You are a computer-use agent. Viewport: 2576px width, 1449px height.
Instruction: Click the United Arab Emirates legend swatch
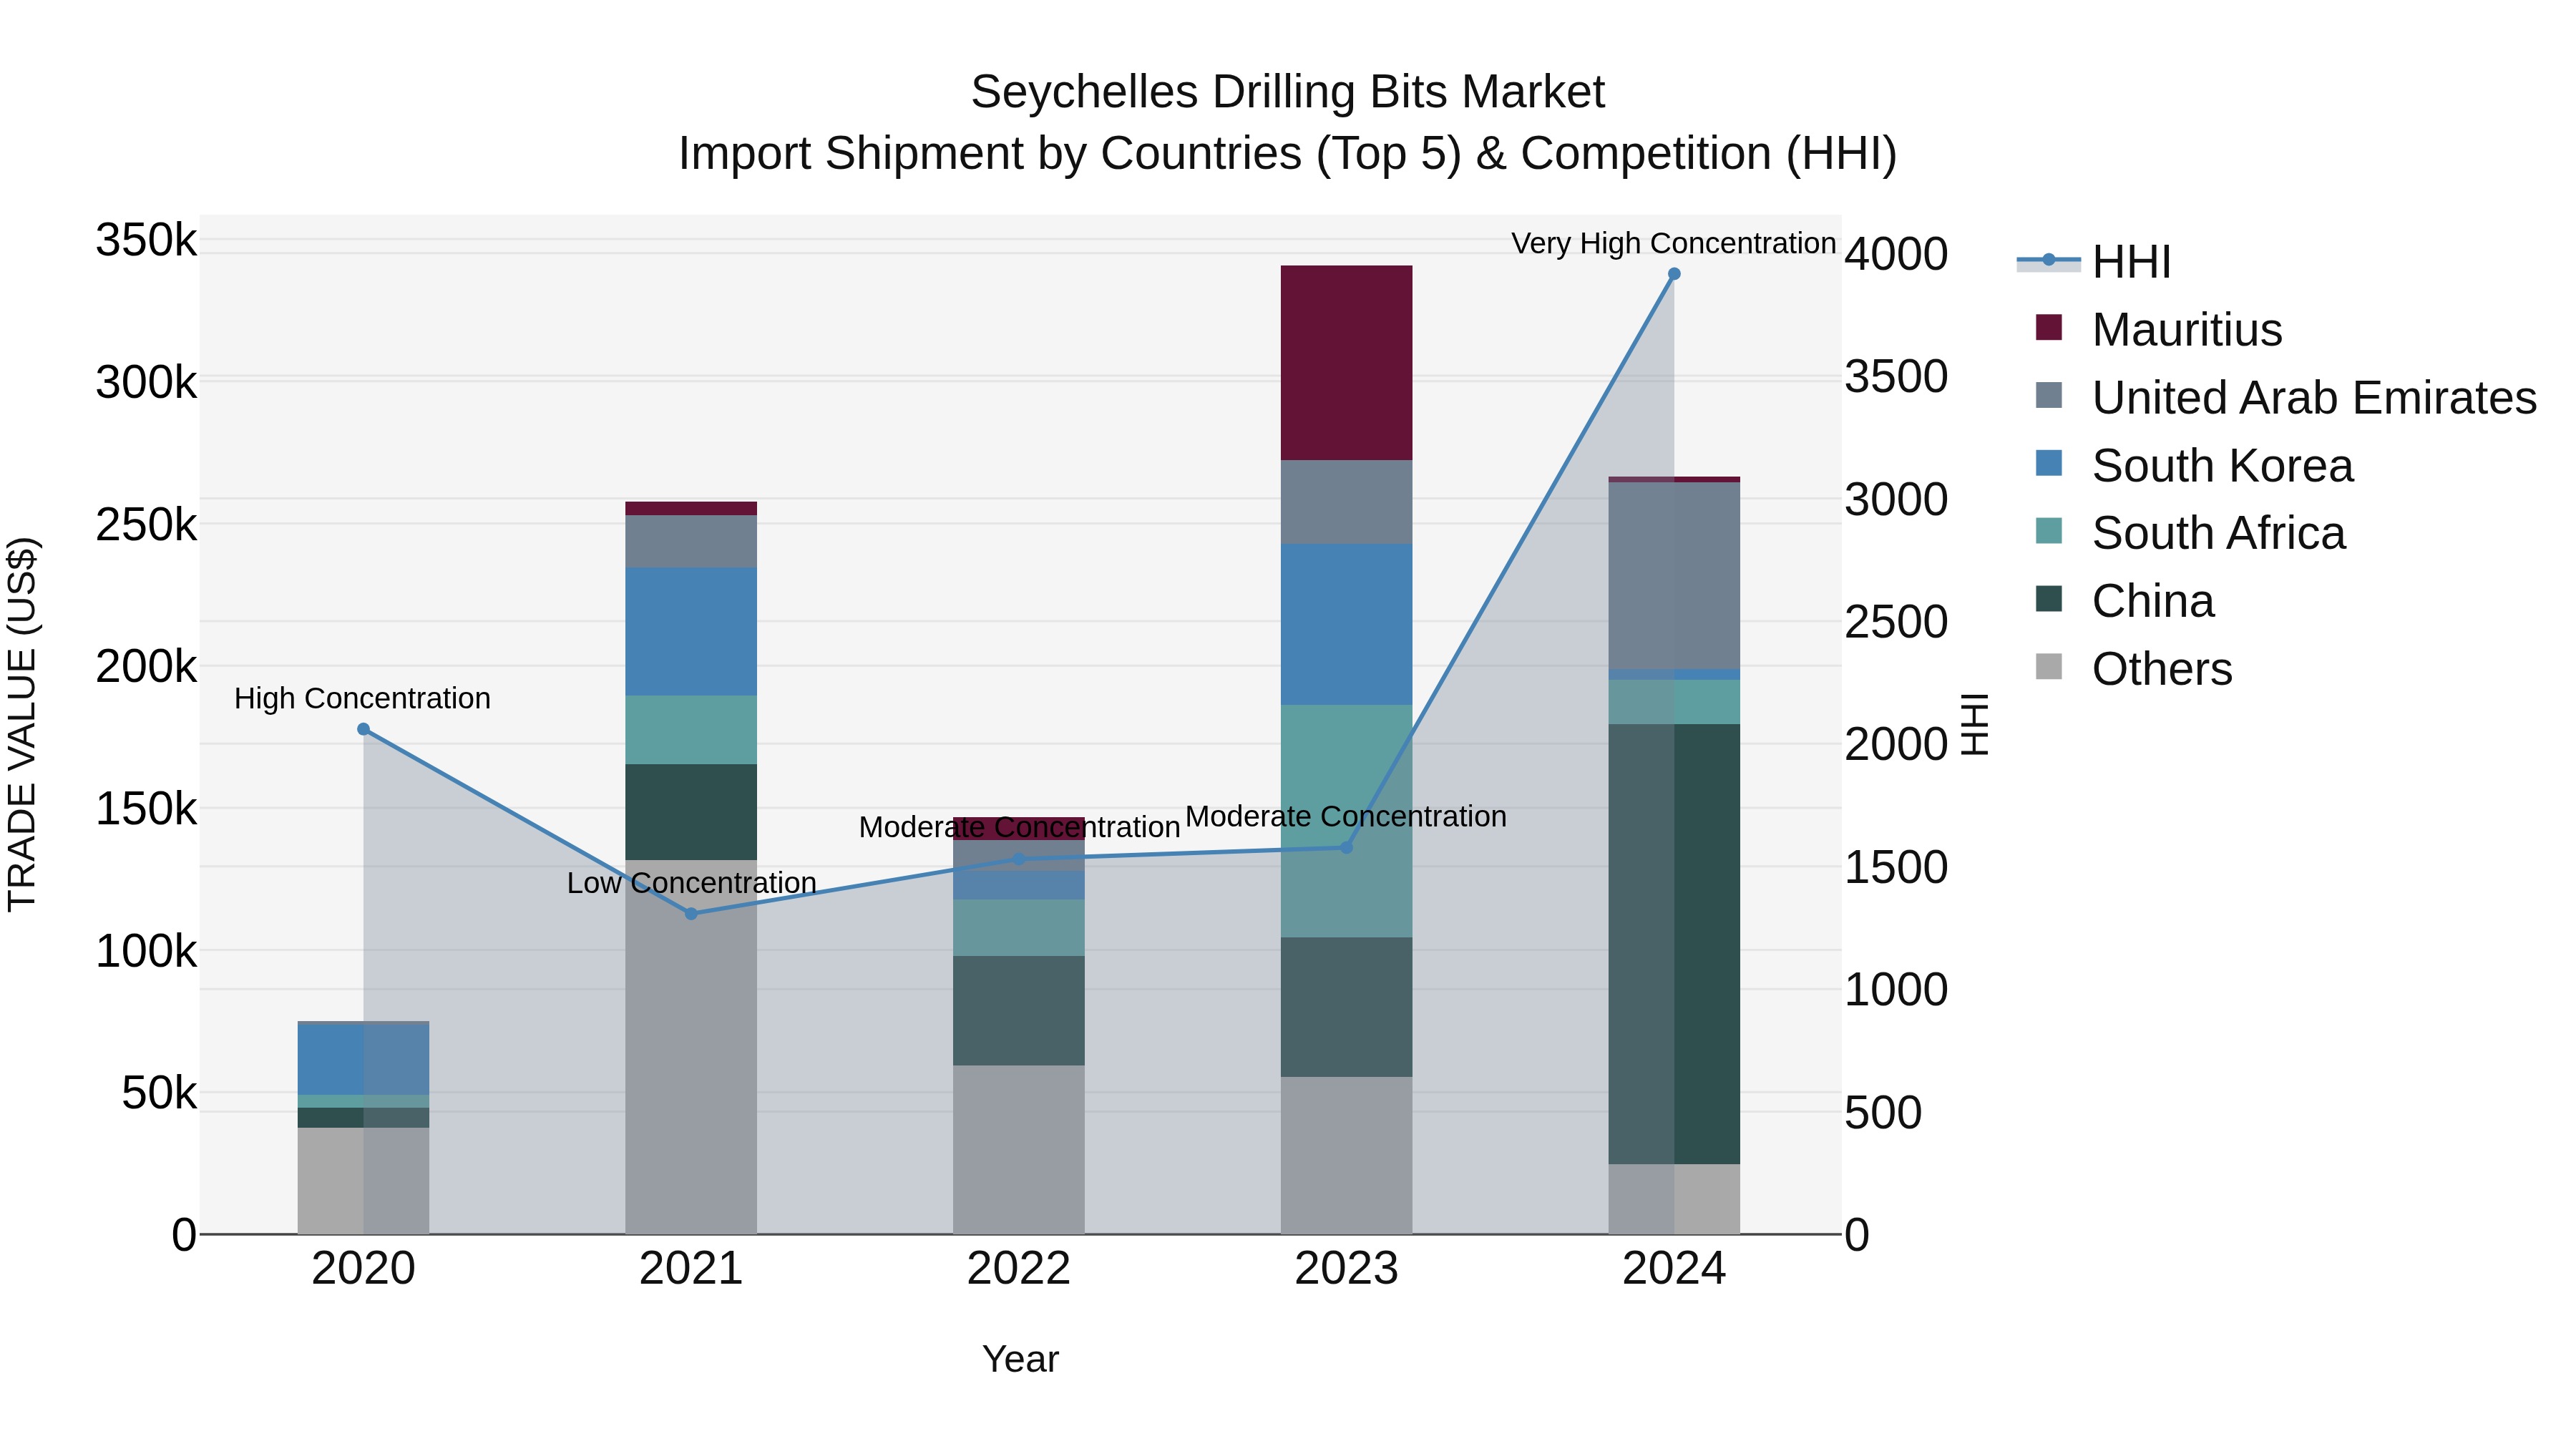pos(2048,395)
